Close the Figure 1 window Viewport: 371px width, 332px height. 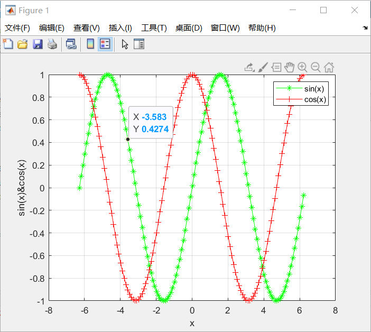click(355, 10)
